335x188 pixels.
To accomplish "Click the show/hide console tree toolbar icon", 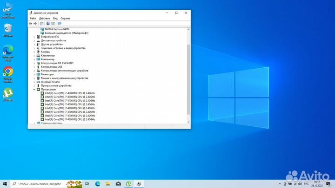I will (x=42, y=24).
